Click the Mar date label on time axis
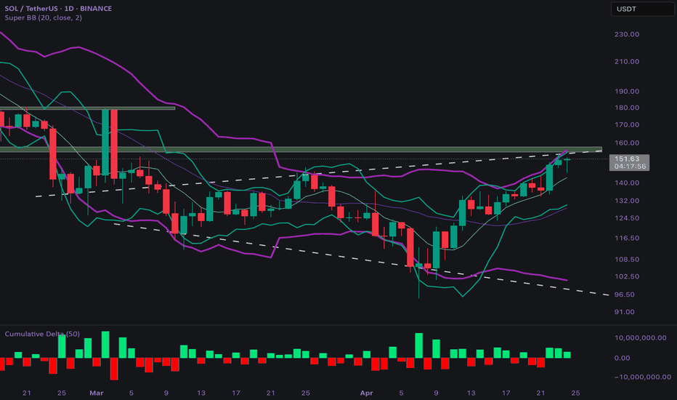 [x=97, y=393]
